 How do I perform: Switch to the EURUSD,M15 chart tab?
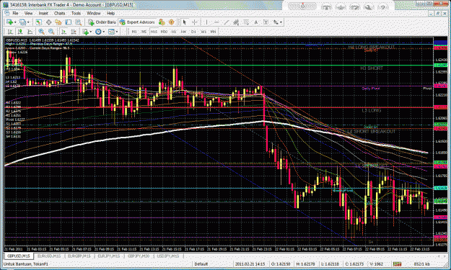[x=49, y=256]
